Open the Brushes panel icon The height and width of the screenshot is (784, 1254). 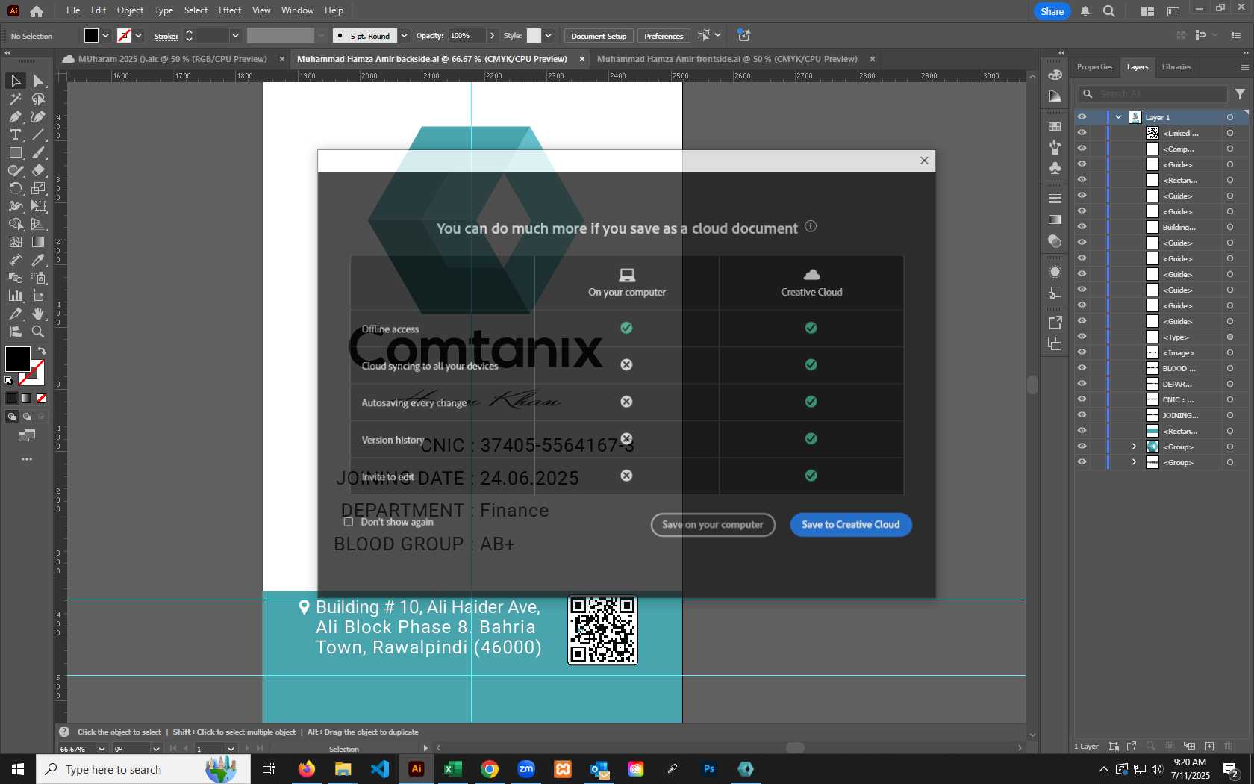tap(1055, 147)
